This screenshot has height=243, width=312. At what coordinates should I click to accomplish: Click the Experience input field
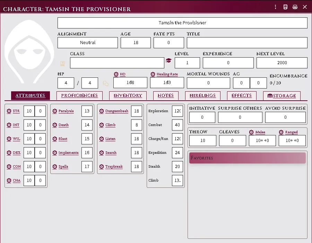(x=228, y=63)
